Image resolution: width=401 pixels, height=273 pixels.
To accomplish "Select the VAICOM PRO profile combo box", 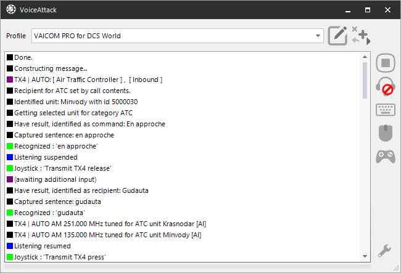I will pos(178,36).
